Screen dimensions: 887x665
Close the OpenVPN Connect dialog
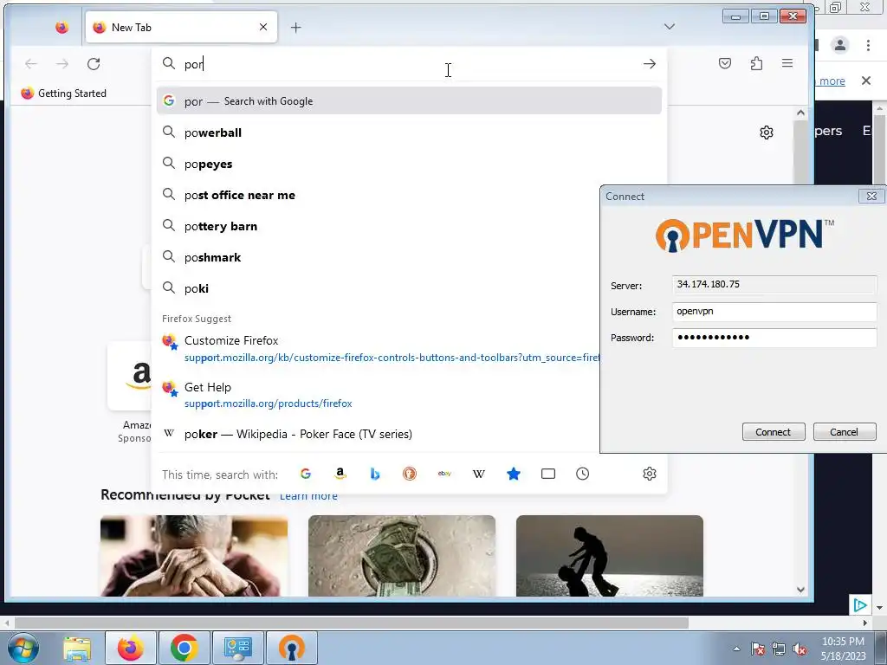(871, 197)
